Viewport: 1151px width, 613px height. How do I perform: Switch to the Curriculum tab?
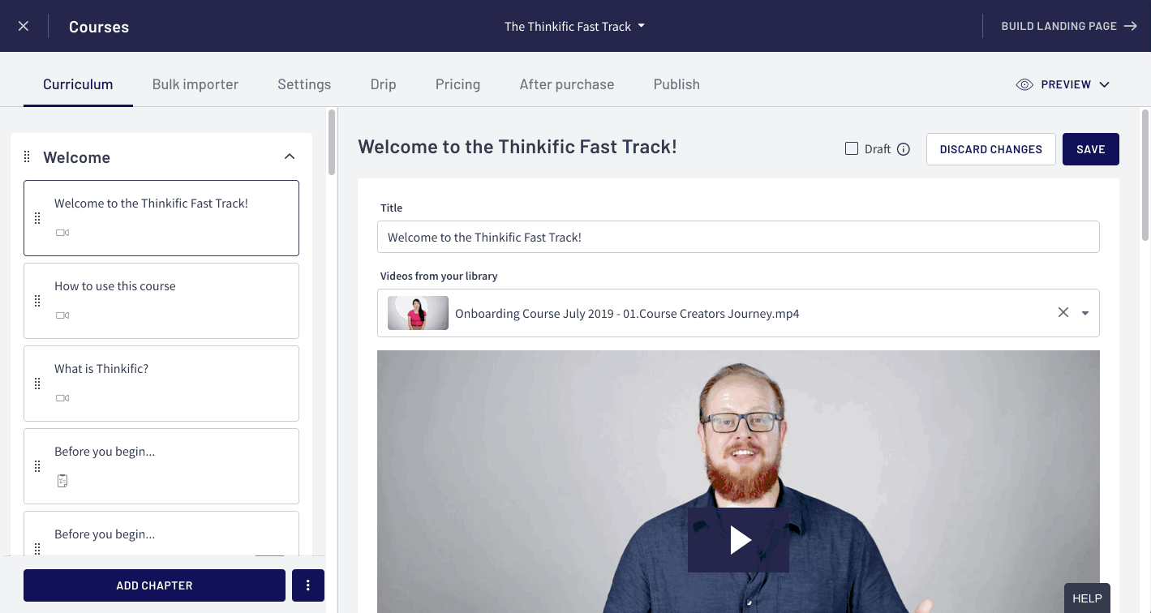pyautogui.click(x=78, y=84)
